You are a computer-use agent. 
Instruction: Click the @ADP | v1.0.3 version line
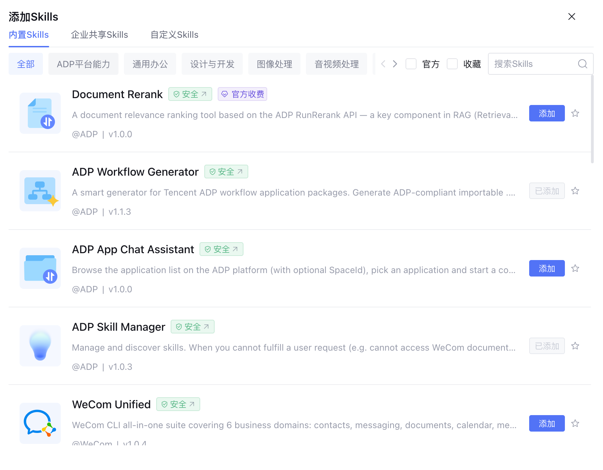tap(102, 367)
